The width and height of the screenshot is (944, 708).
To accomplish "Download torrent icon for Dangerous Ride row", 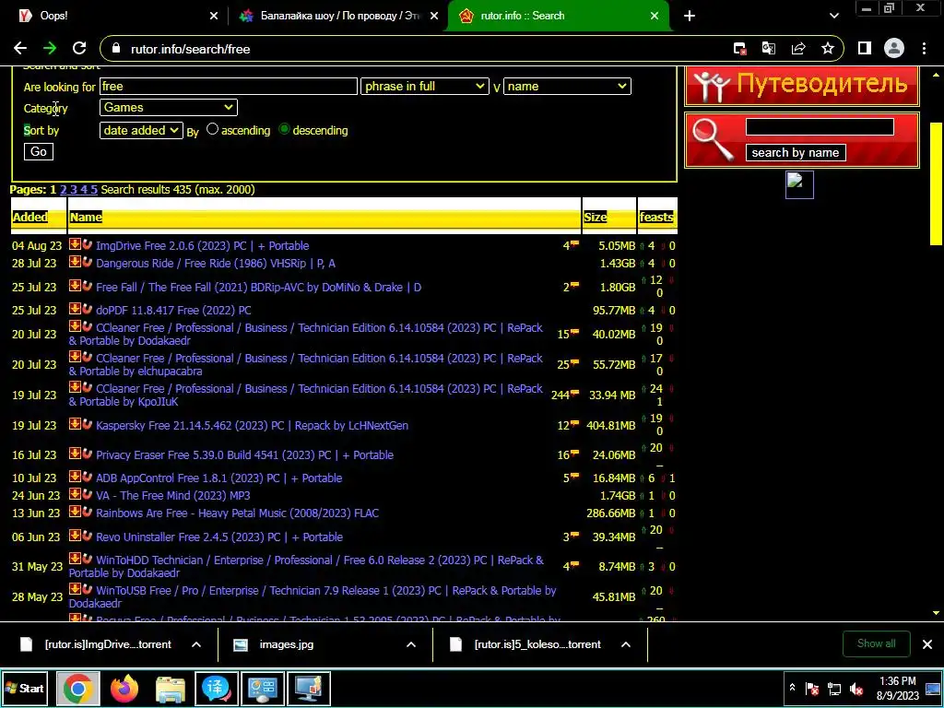I will (x=75, y=262).
